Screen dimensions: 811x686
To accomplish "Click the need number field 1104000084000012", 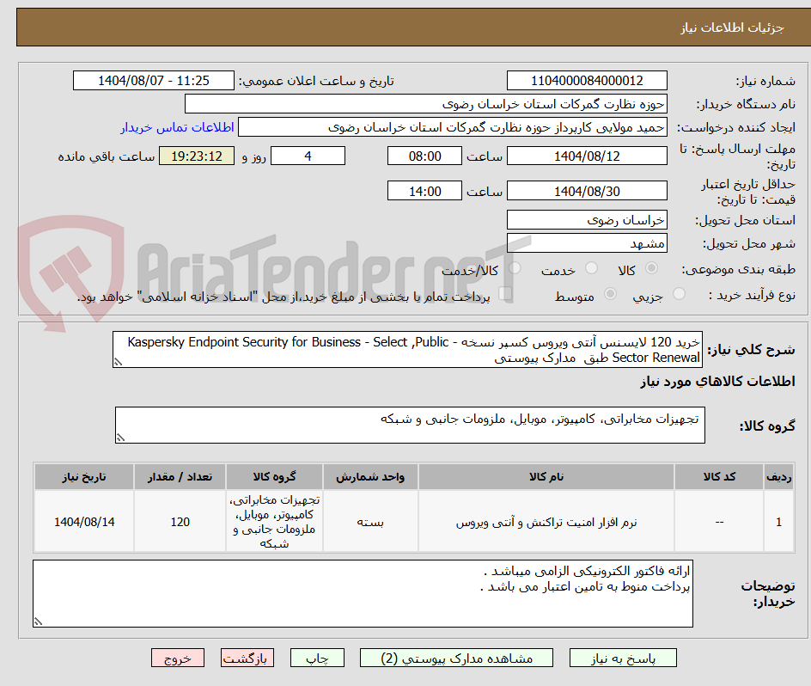I will [587, 81].
